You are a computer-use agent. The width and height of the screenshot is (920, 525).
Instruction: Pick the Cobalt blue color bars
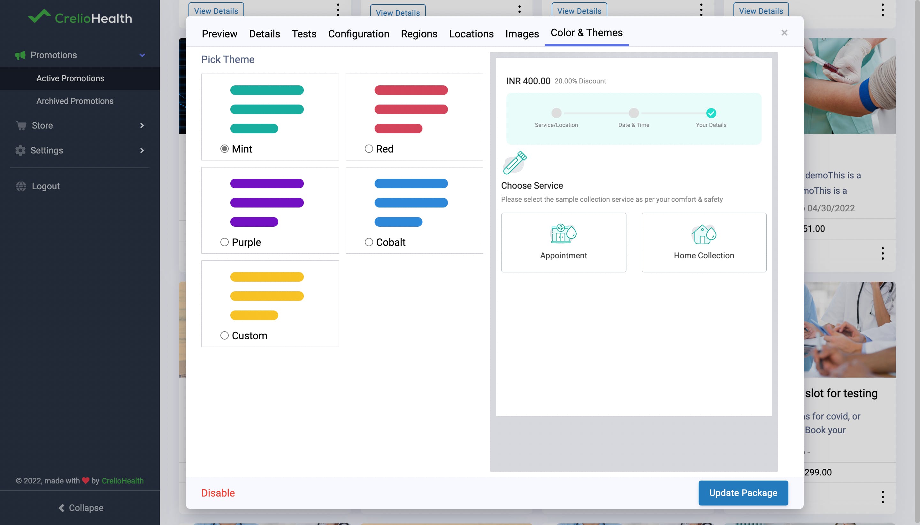(411, 203)
